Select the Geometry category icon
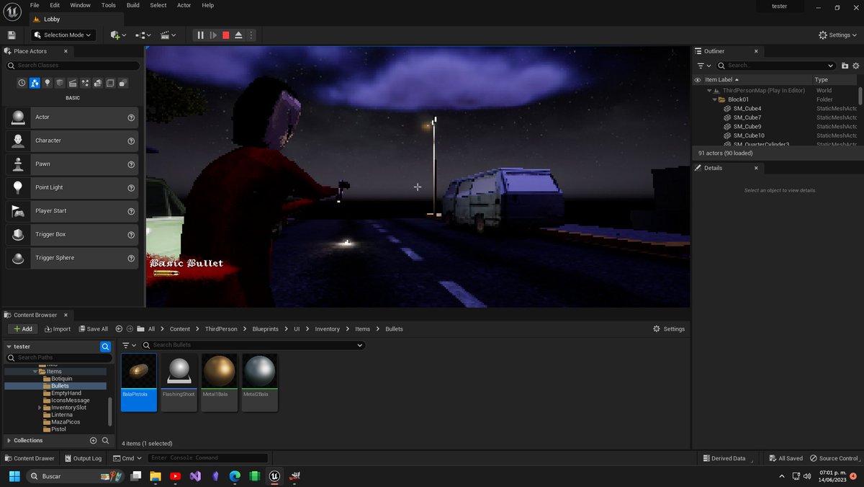The image size is (864, 487). pos(98,83)
